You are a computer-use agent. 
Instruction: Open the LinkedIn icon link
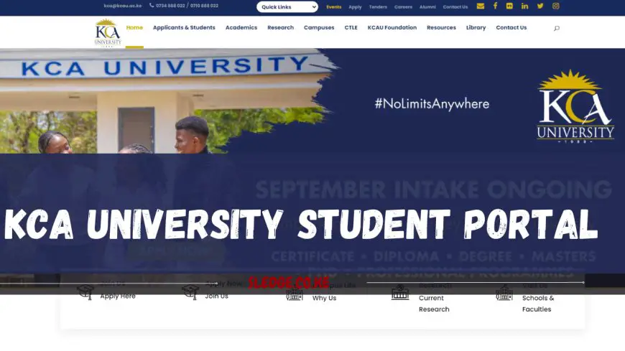tap(524, 6)
